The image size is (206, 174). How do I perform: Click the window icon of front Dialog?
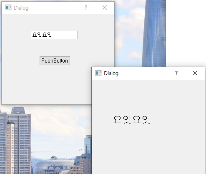tap(98, 73)
